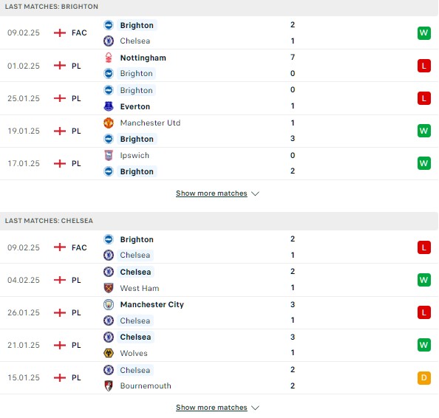Click the orange D badge for Bournemouth match
Viewport: 439px width, 418px height.
pyautogui.click(x=424, y=377)
